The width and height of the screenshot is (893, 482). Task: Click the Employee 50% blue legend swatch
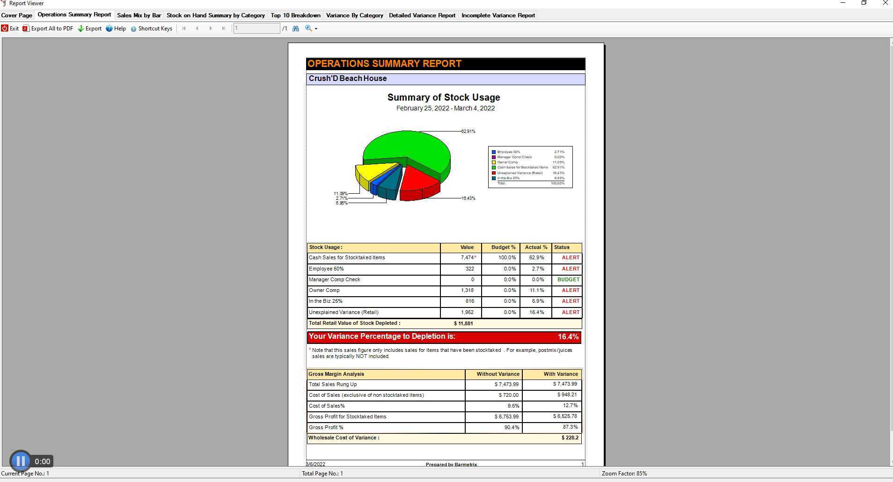click(x=494, y=152)
